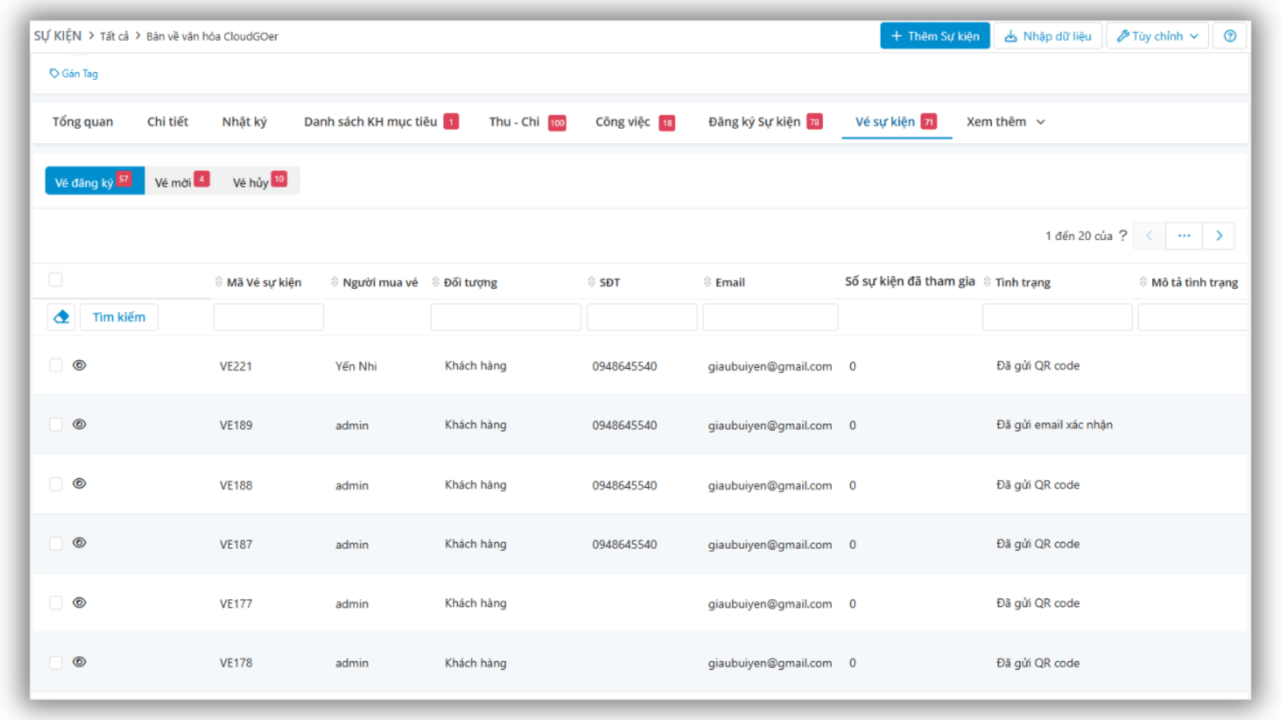Switch to the Thu - Chi tab
Viewport: 1281px width, 720px height.
tap(514, 122)
